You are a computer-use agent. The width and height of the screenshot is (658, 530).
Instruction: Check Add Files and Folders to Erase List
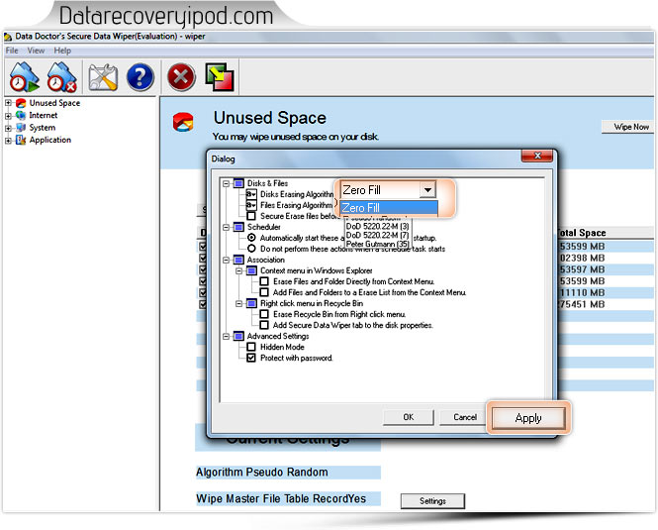(x=264, y=292)
